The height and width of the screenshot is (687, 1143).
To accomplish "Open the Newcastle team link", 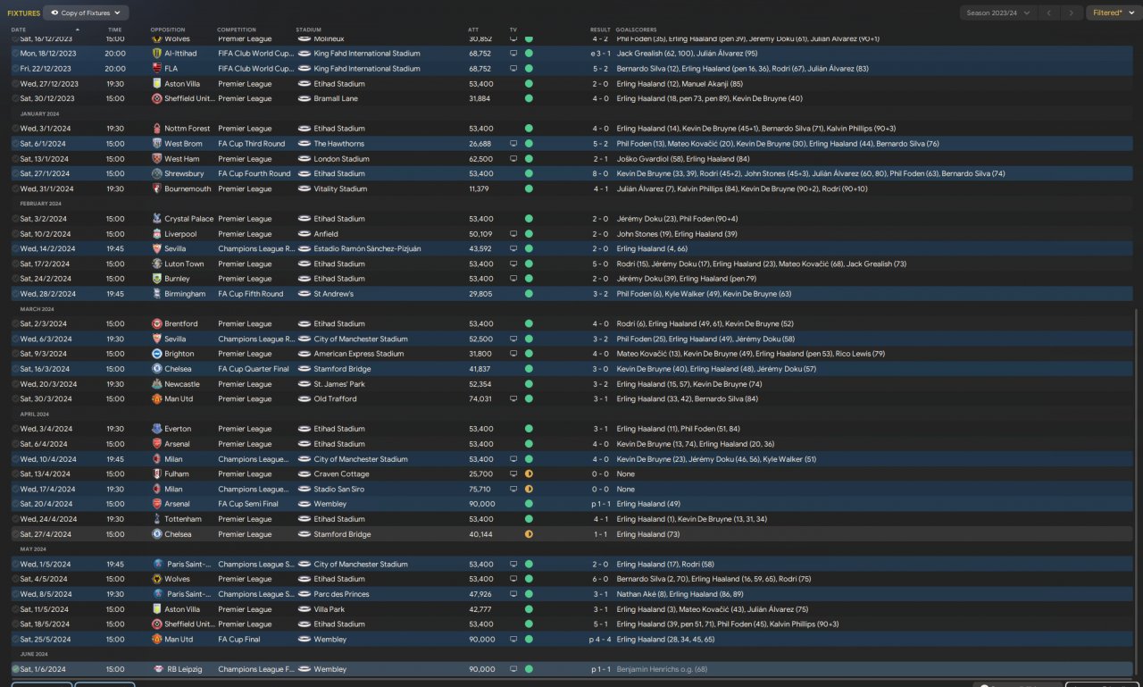I will click(182, 384).
